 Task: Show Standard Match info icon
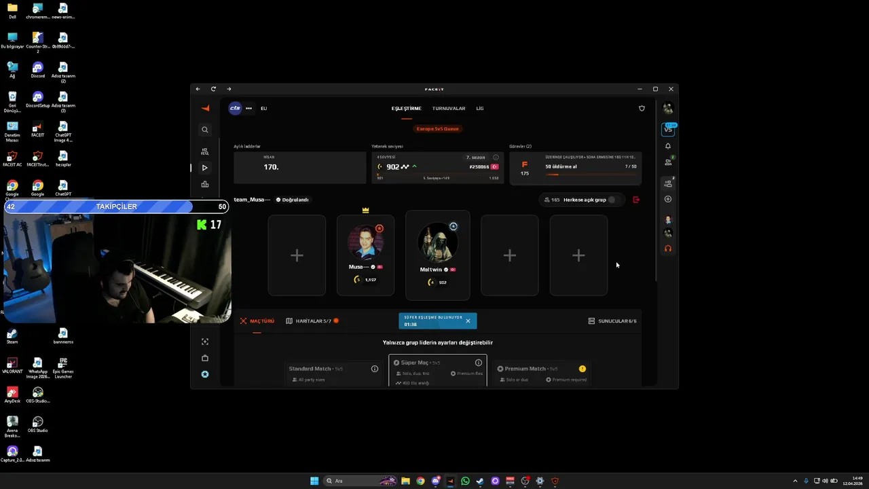(375, 369)
